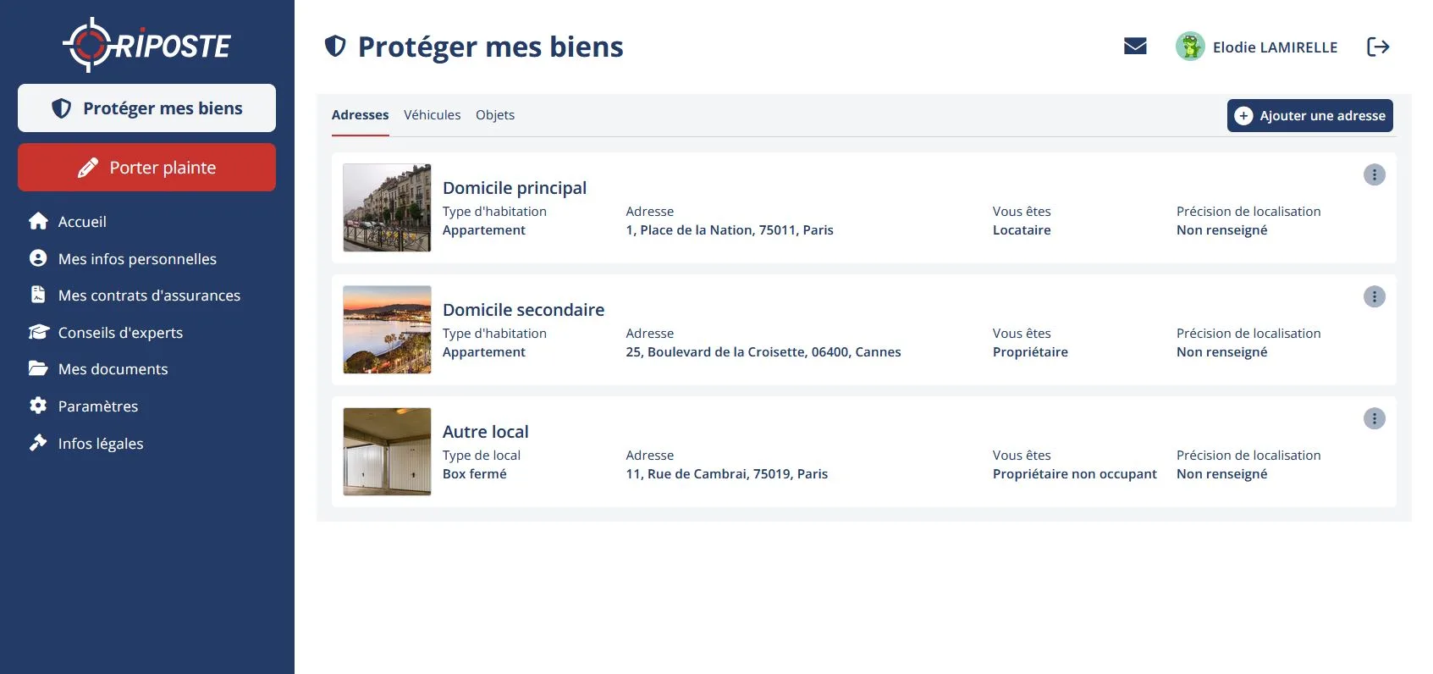The width and height of the screenshot is (1433, 674).
Task: Open options menu for Domicile secondaire
Action: [1374, 296]
